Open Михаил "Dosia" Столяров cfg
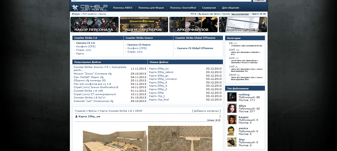 [x=92, y=74]
